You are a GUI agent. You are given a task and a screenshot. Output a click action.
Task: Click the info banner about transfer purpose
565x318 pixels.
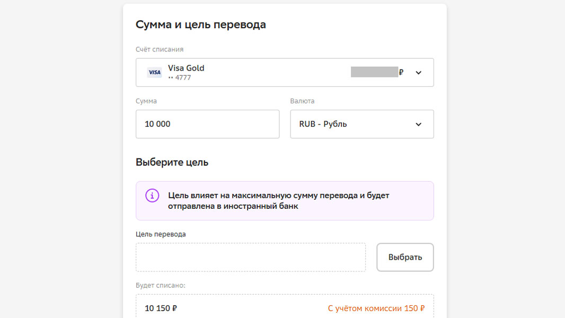click(x=285, y=200)
